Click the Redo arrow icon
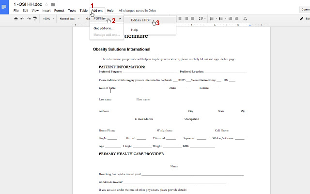 pos(29,18)
